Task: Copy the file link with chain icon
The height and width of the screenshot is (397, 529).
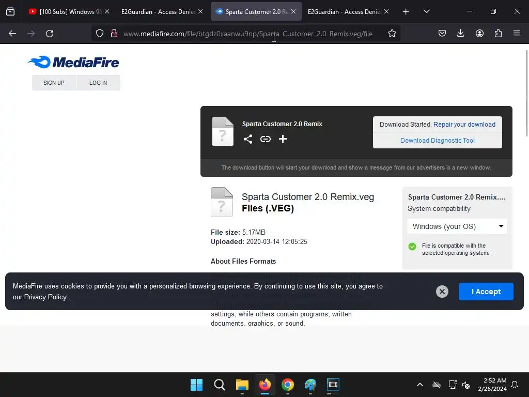Action: [x=266, y=139]
